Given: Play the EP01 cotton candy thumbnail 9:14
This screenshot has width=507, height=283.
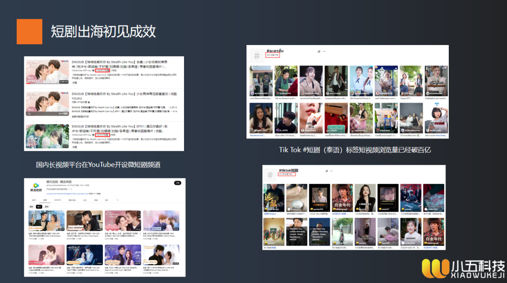Looking at the screenshot, I should click(x=47, y=136).
